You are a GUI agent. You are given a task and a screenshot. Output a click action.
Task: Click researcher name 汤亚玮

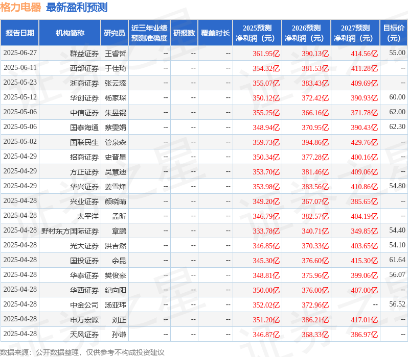(x=116, y=305)
